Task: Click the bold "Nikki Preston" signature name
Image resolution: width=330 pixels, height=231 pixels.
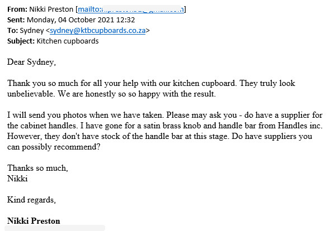Action: (x=34, y=221)
